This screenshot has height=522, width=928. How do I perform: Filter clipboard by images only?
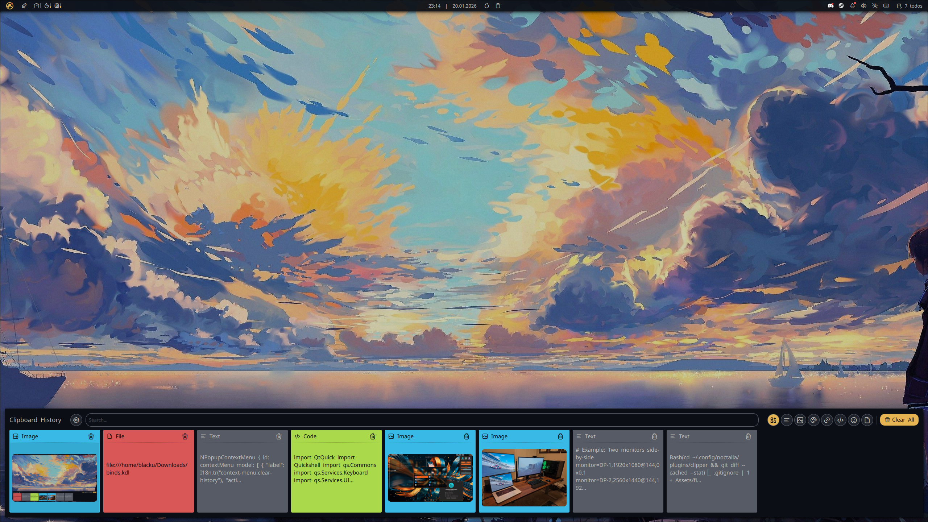800,420
